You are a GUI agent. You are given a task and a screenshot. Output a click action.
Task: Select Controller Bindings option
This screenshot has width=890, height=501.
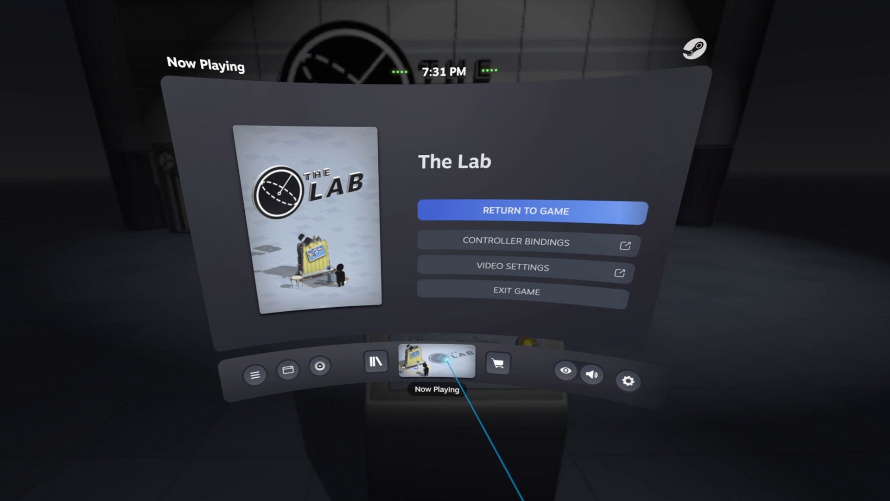click(523, 241)
